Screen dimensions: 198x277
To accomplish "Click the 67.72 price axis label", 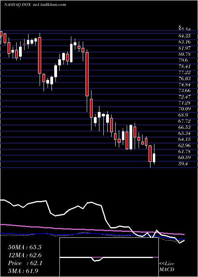I will point(185,121).
